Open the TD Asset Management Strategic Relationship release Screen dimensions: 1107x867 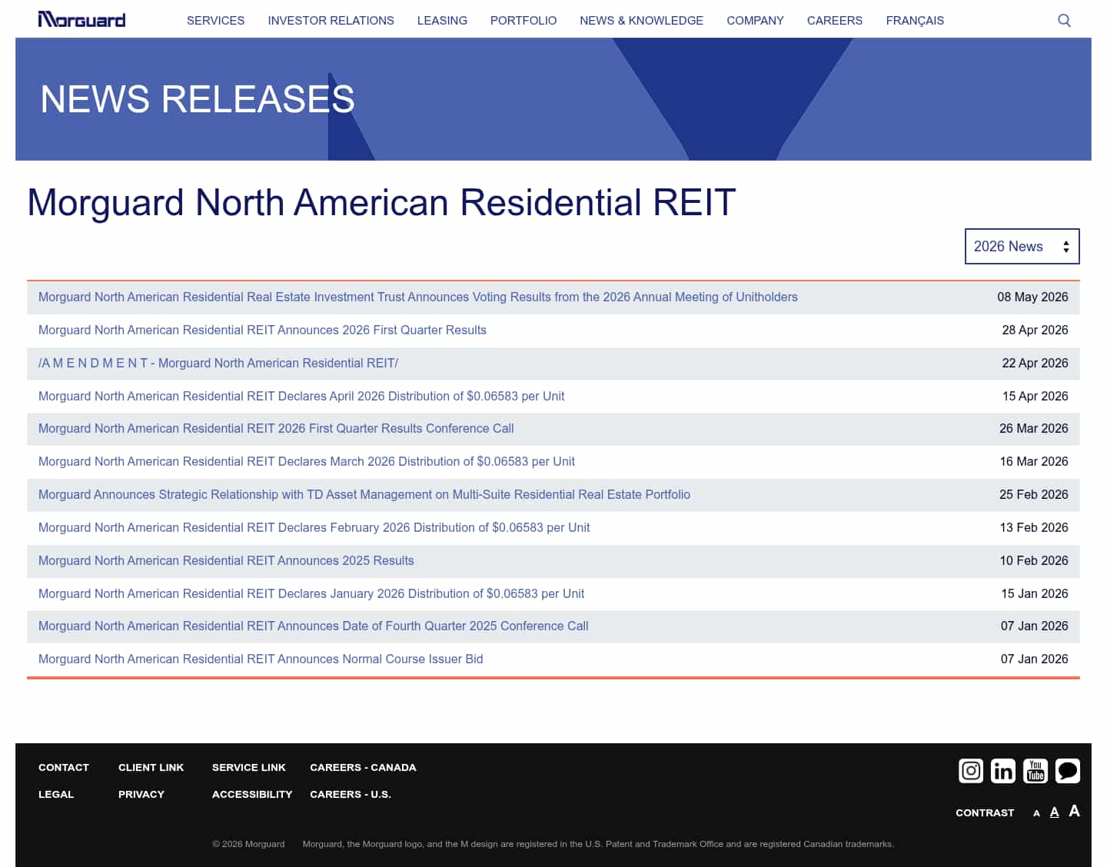364,494
